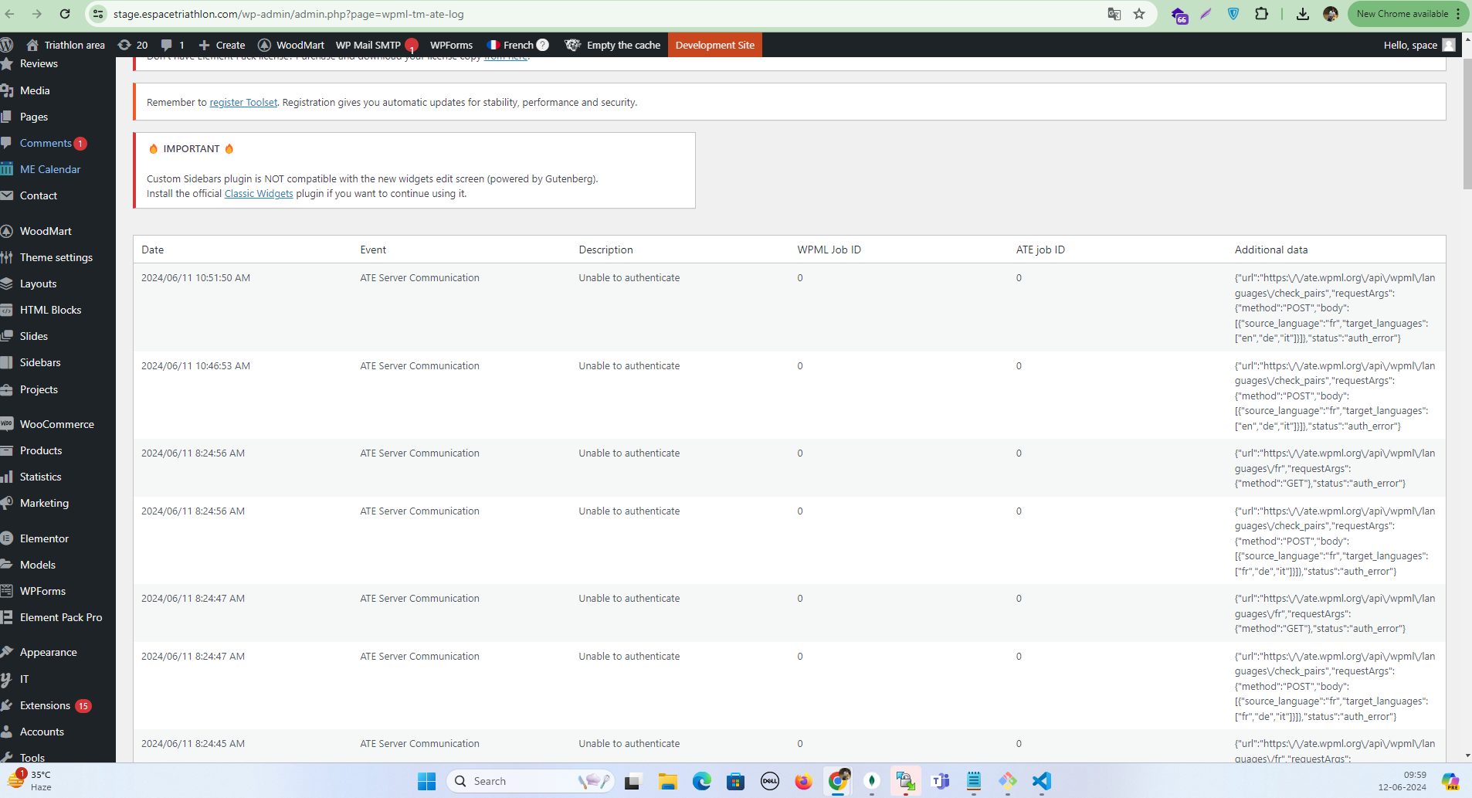Viewport: 1472px width, 798px height.
Task: Open Microsoft Teams from the taskbar
Action: 940,781
